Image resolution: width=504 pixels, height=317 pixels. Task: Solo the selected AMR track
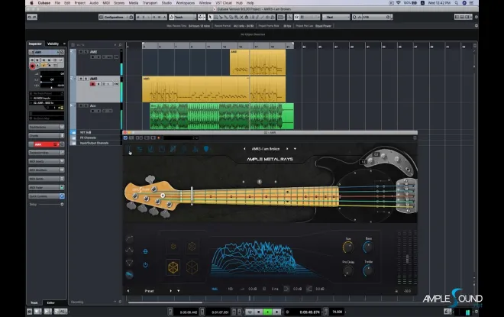pyautogui.click(x=86, y=79)
